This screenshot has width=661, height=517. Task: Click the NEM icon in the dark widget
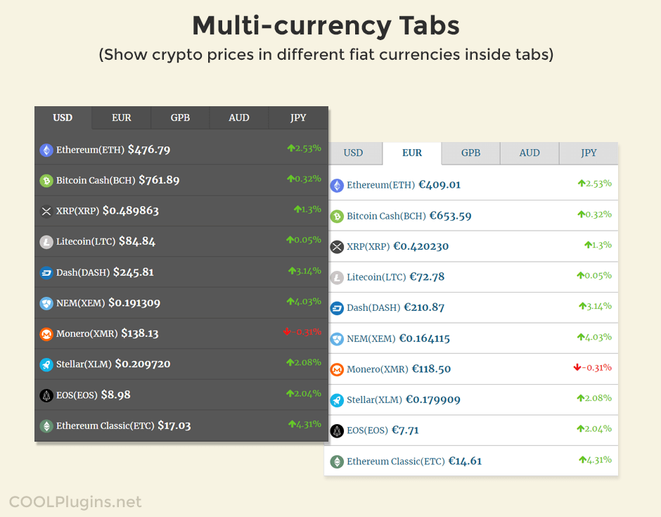tap(46, 303)
